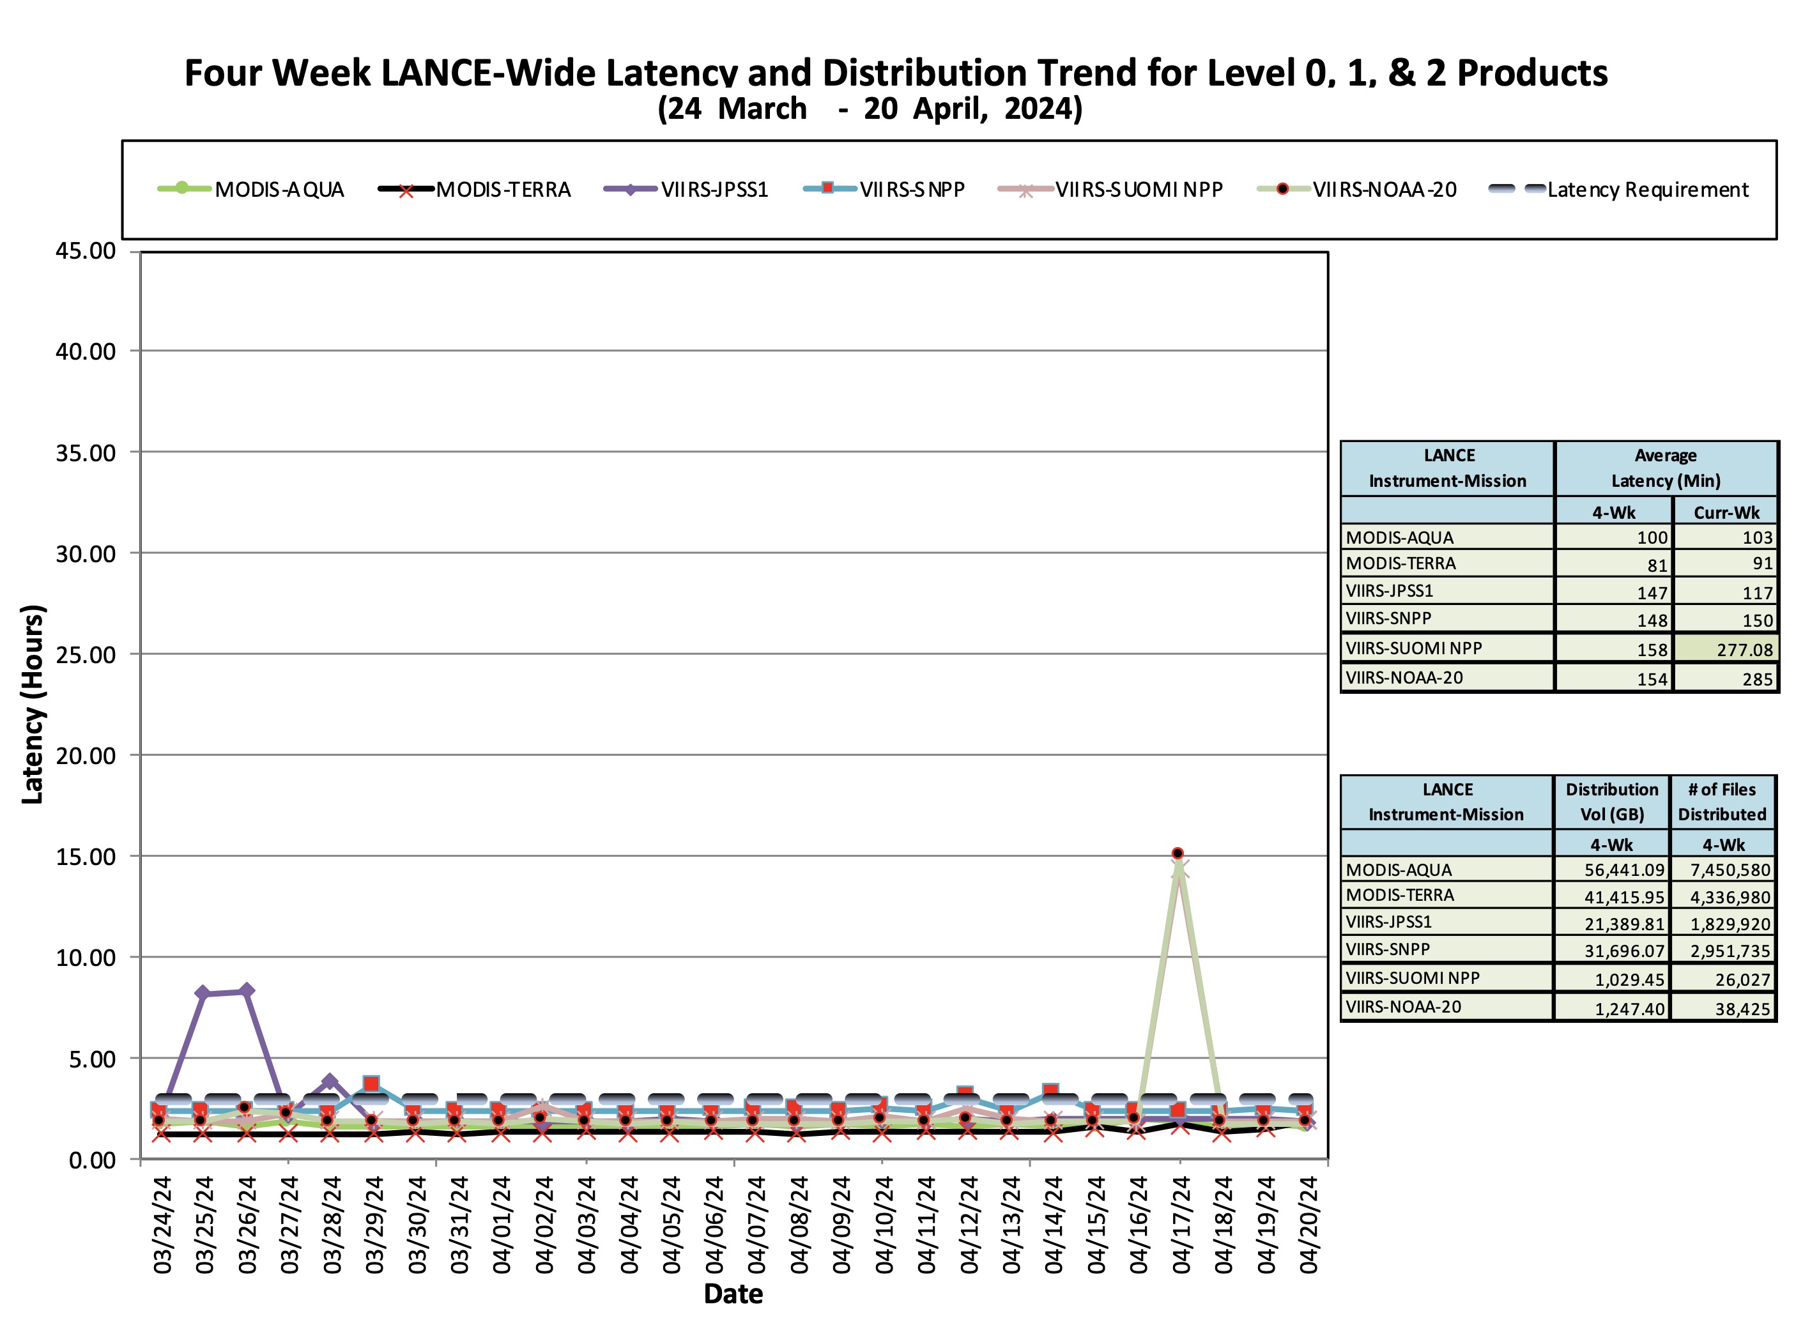Click the VIIRS-NOAA-20 legend dot marker
The height and width of the screenshot is (1325, 1803).
(1282, 189)
